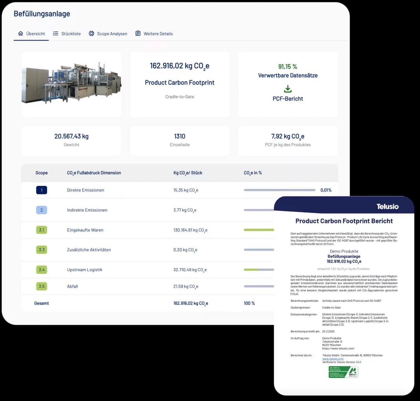Image resolution: width=420 pixels, height=401 pixels.
Task: Click the Telusio logo in report header
Action: click(x=387, y=207)
